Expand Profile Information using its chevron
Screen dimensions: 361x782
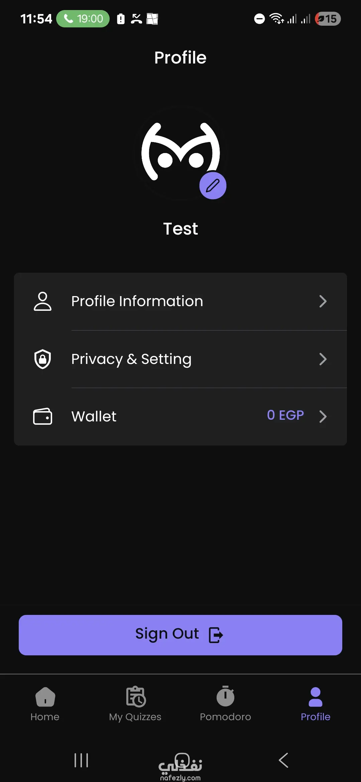tap(323, 301)
